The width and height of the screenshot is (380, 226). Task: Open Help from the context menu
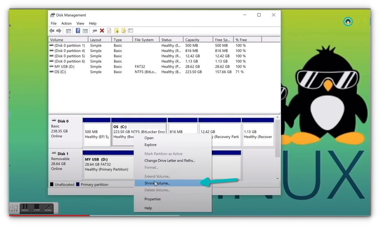pyautogui.click(x=148, y=208)
